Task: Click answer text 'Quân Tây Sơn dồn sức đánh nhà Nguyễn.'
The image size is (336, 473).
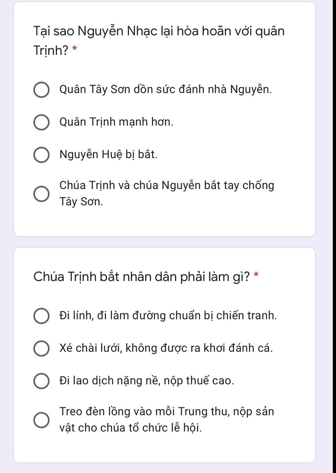Action: pyautogui.click(x=166, y=89)
